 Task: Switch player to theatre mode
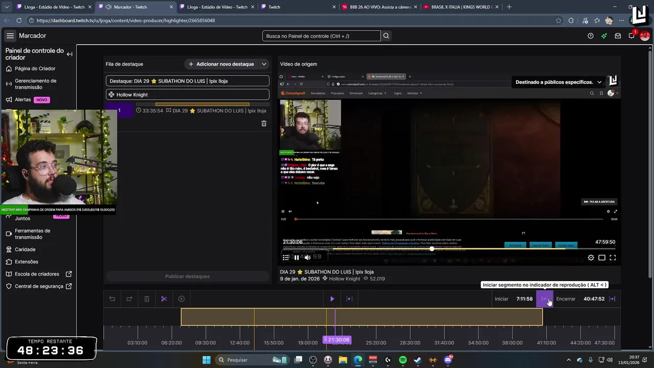[602, 258]
